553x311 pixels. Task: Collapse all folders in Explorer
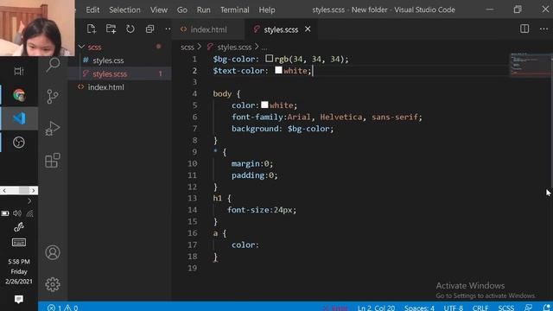(149, 29)
